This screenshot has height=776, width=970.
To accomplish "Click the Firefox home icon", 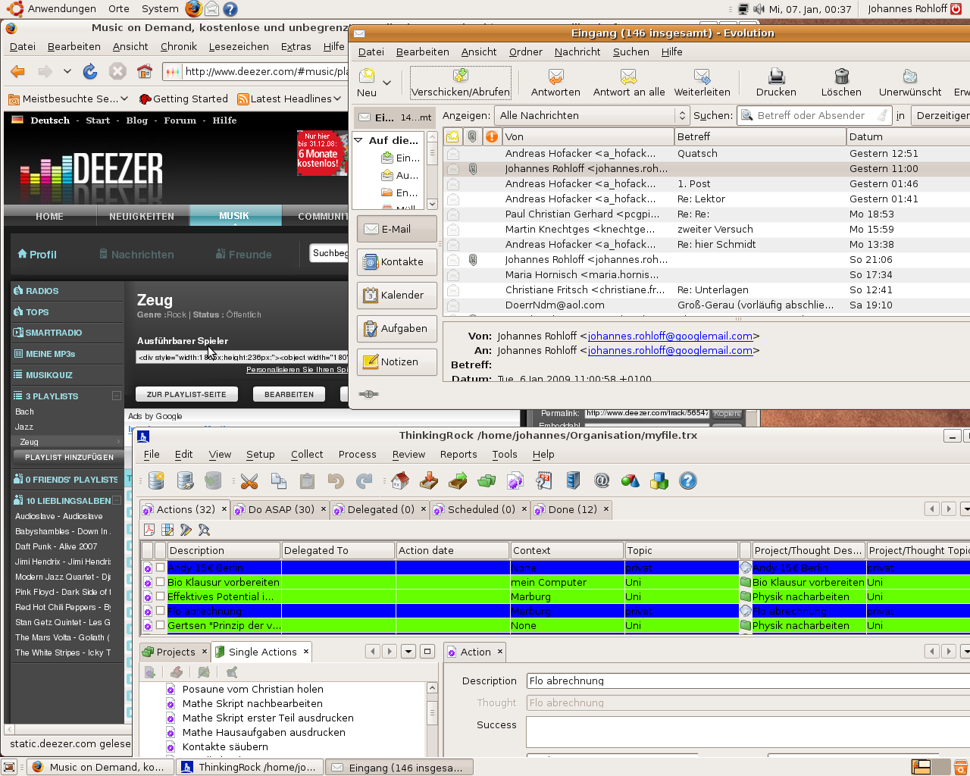I will point(145,71).
